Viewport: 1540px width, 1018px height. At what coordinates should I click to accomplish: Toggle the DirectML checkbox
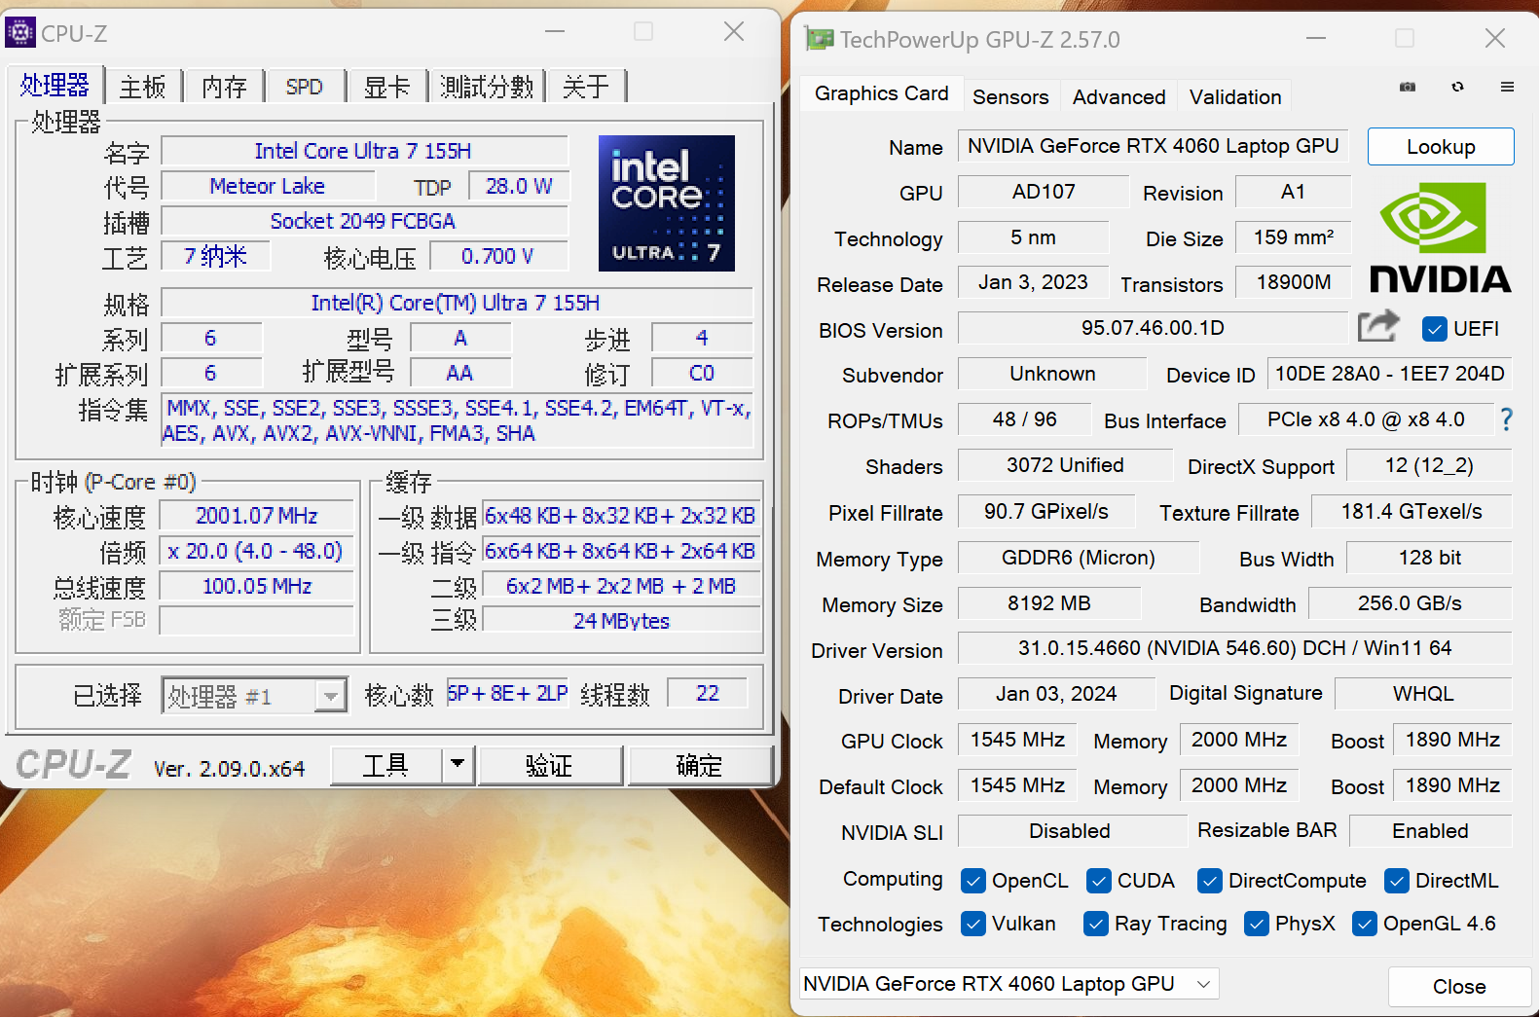1396,881
